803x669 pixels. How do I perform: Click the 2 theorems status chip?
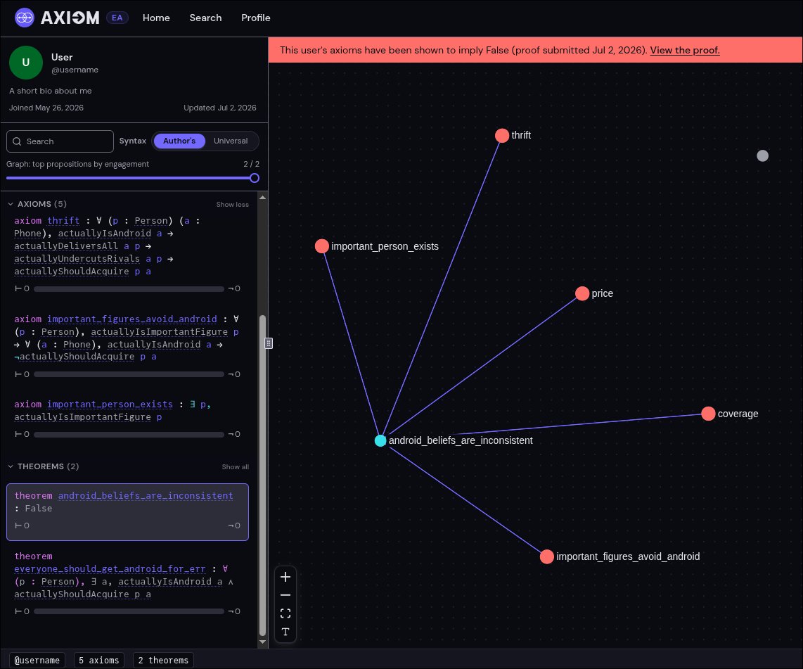(163, 661)
